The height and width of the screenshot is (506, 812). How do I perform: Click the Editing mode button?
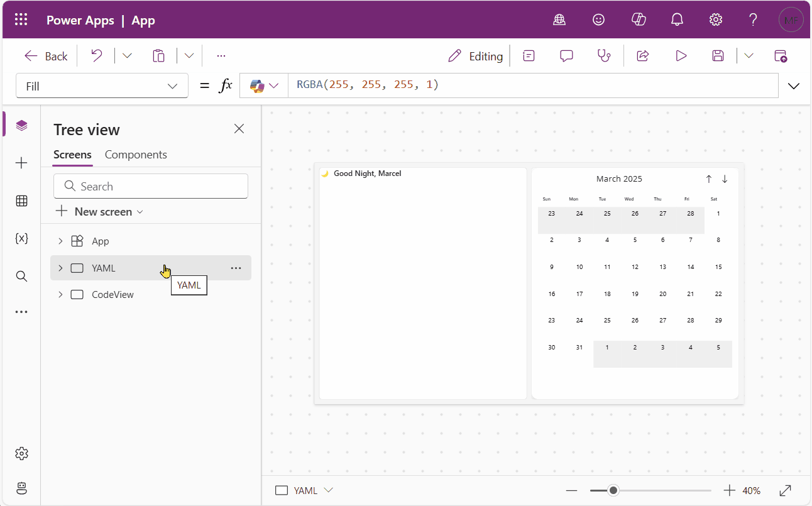(476, 55)
